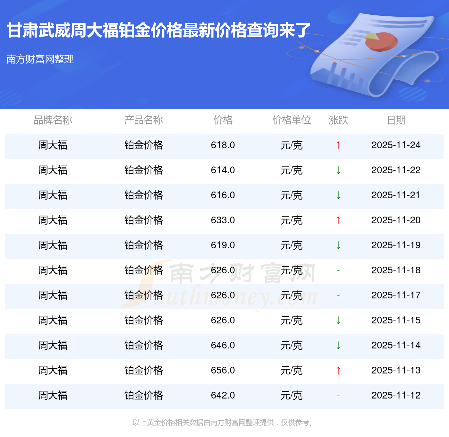This screenshot has height=437, width=449.
Task: Click the red up arrow in the 2025-11-13 row
Action: [x=338, y=371]
